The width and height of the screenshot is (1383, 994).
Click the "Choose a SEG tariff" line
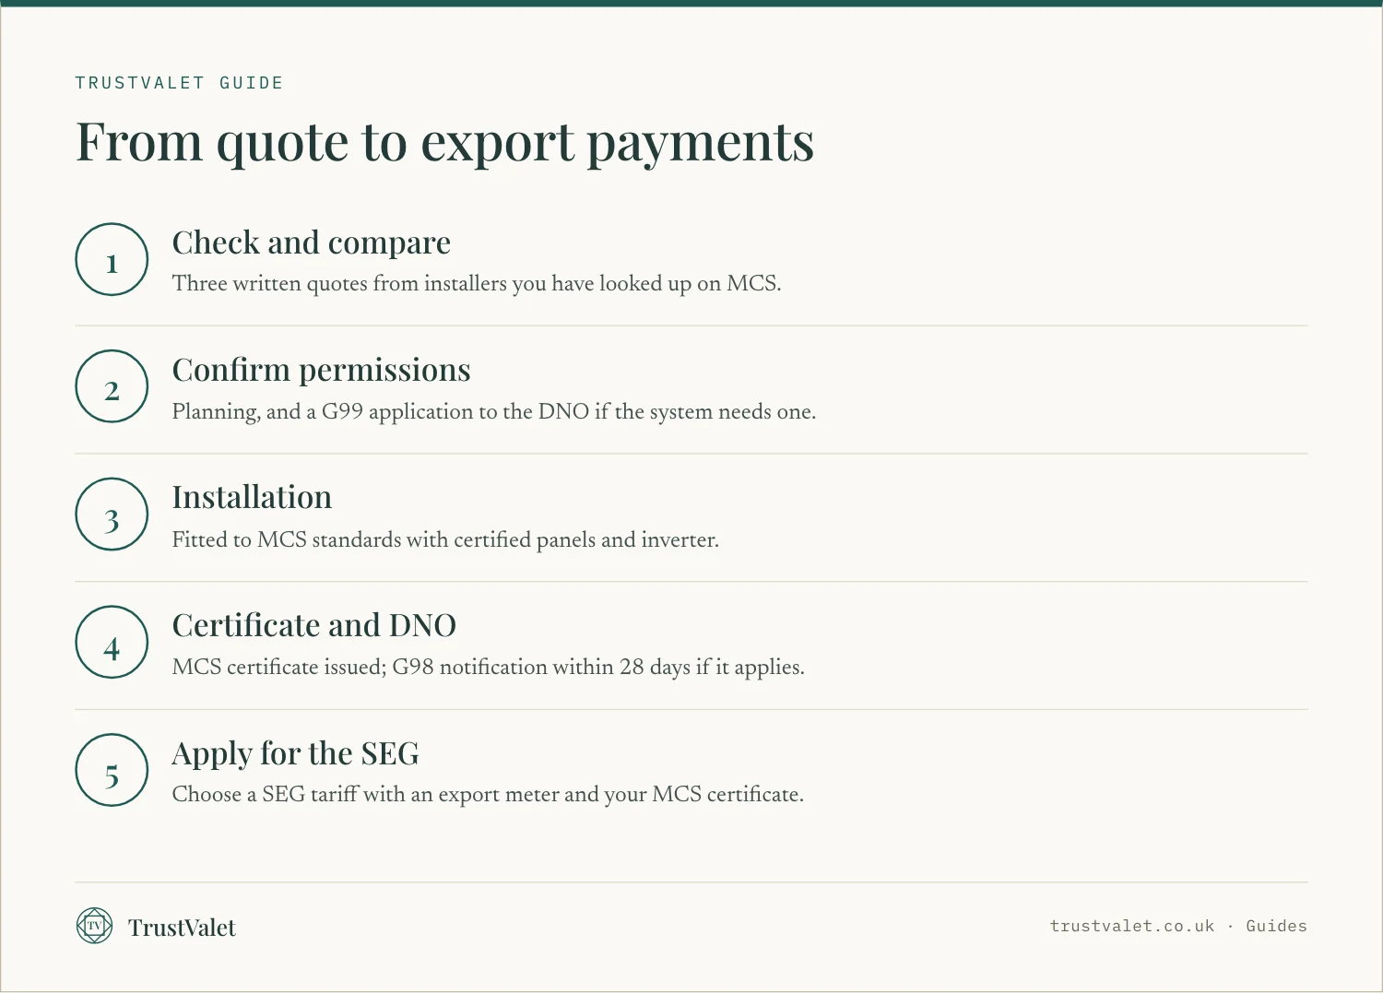tap(488, 795)
